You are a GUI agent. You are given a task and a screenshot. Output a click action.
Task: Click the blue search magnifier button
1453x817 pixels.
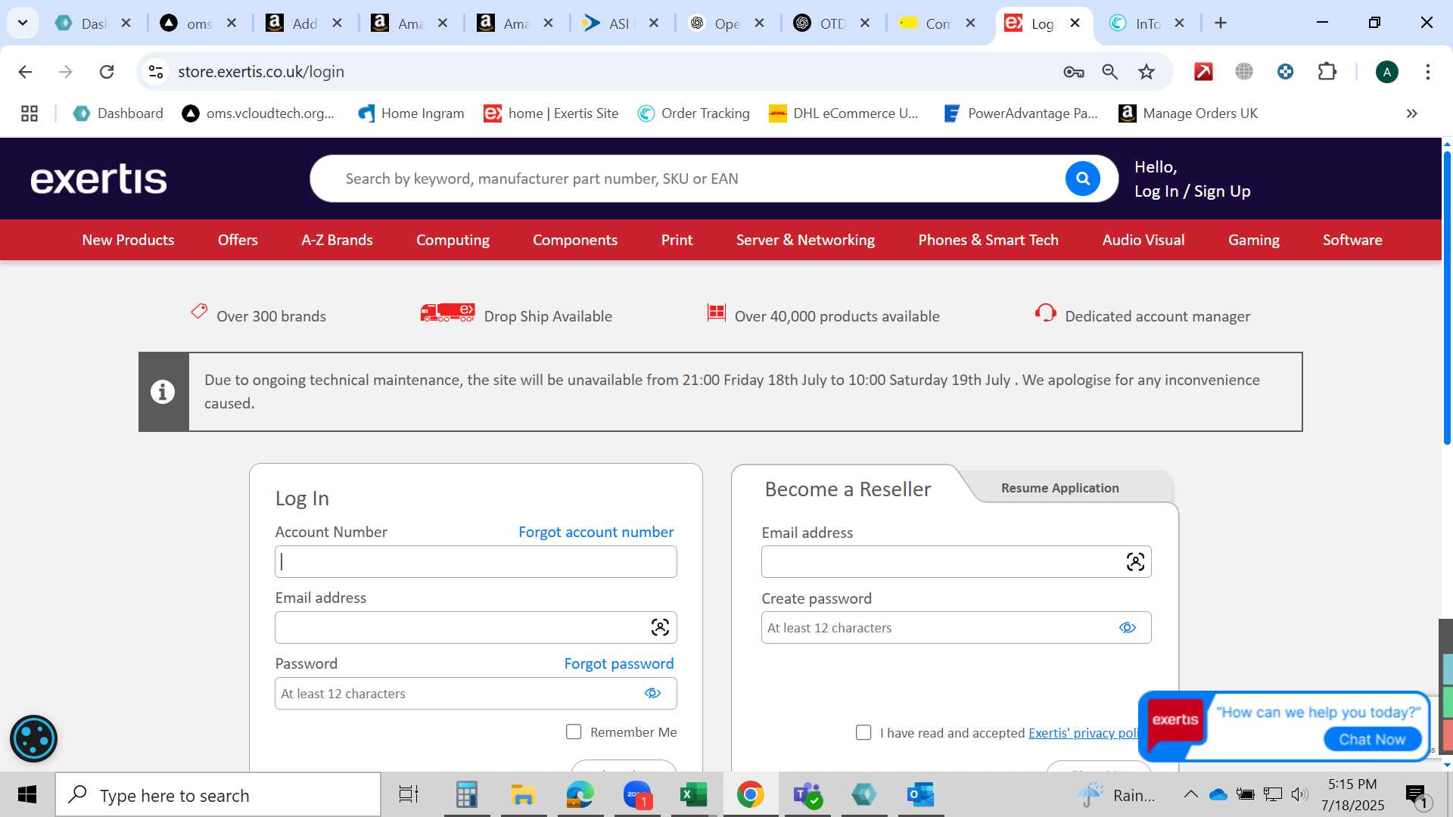[1082, 179]
